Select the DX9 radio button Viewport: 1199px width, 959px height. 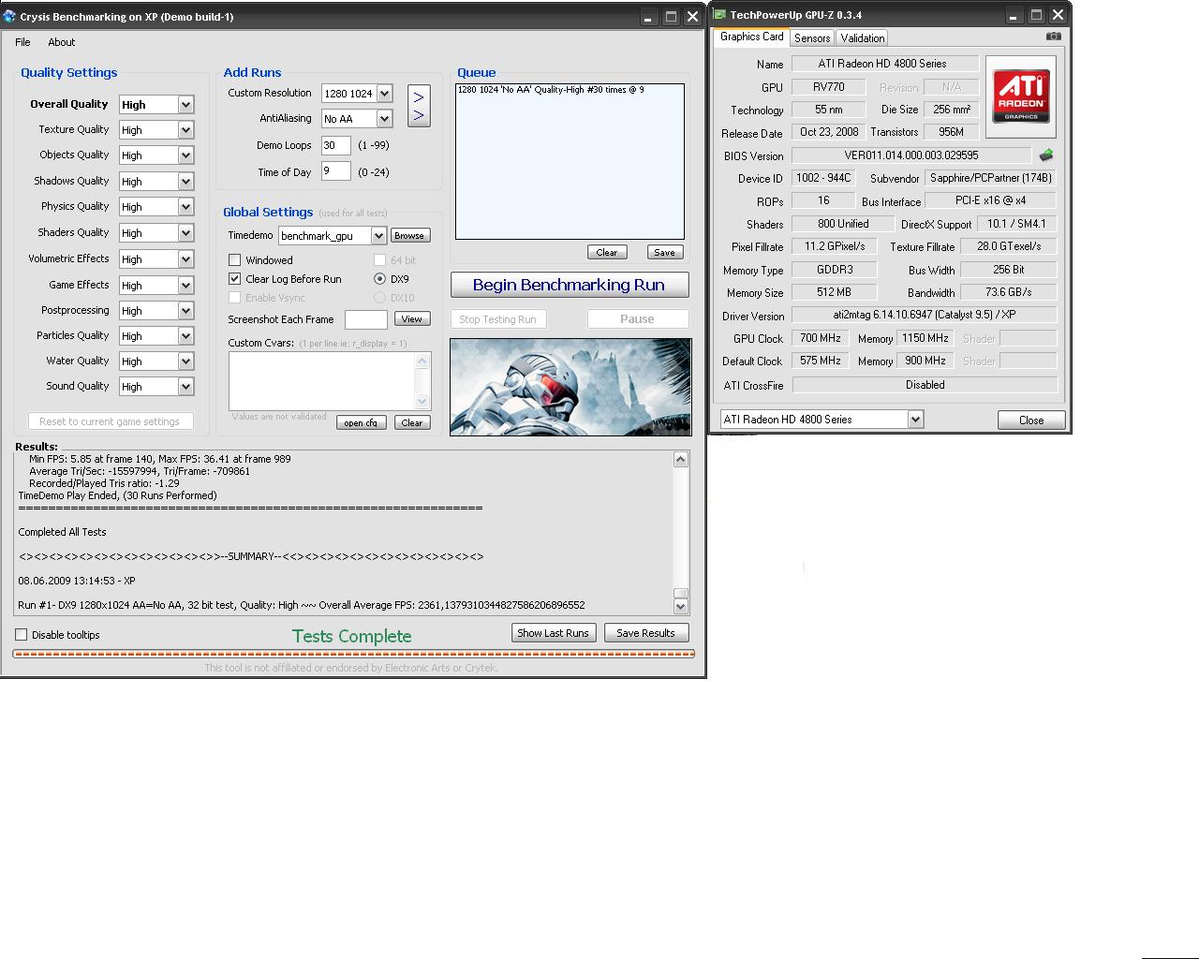pos(379,279)
